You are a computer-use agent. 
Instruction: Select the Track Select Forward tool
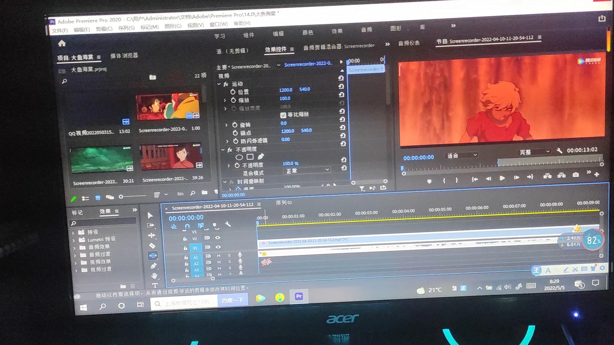(x=151, y=226)
